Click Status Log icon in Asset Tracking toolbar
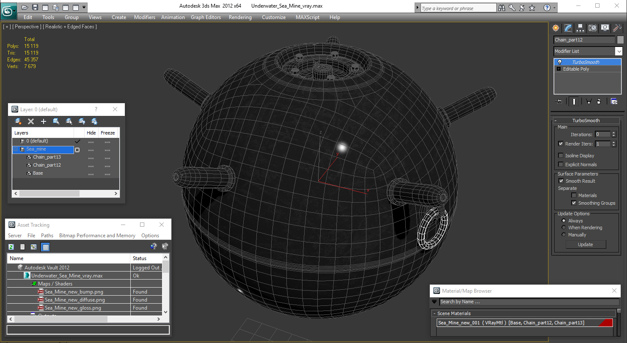This screenshot has width=627, height=343. point(22,247)
